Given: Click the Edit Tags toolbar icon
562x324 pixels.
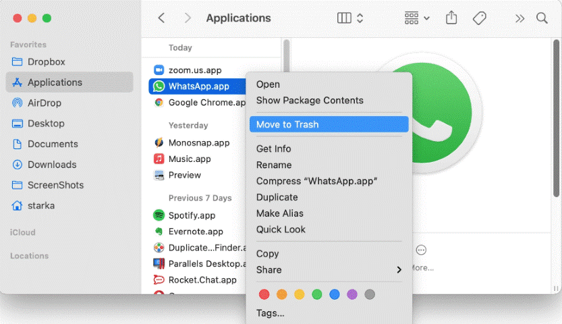Looking at the screenshot, I should (480, 18).
